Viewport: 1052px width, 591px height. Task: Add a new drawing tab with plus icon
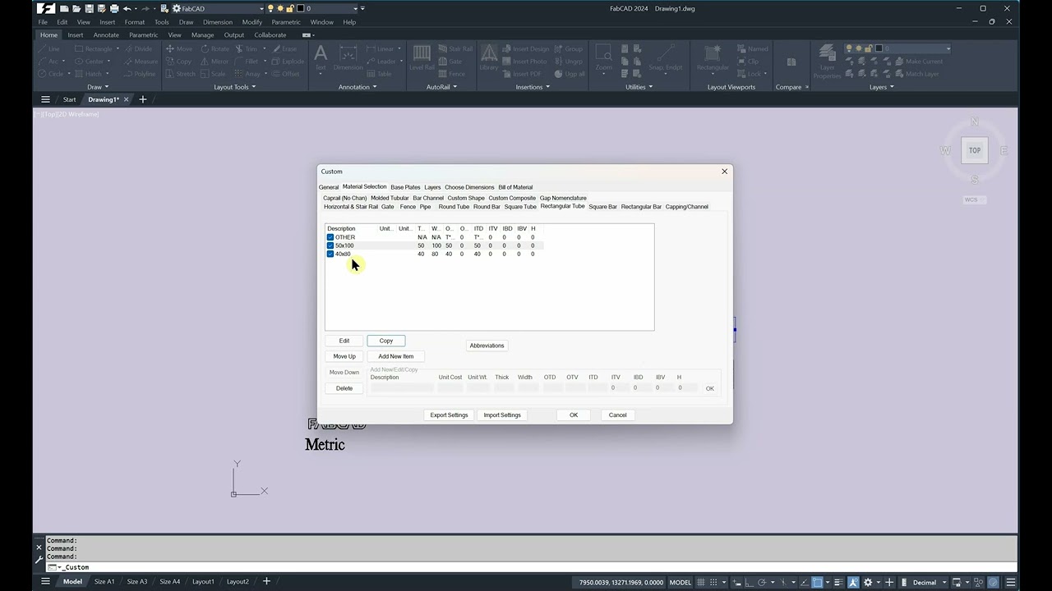click(x=142, y=99)
